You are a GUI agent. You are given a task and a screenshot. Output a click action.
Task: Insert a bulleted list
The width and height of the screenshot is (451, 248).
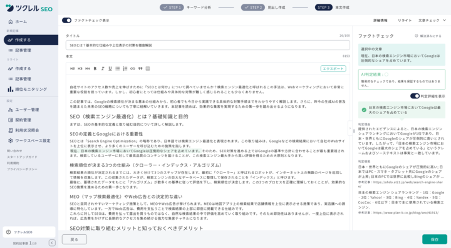tap(118, 68)
